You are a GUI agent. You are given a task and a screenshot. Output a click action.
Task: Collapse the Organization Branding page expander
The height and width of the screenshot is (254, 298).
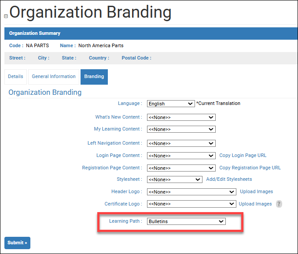tap(6, 16)
